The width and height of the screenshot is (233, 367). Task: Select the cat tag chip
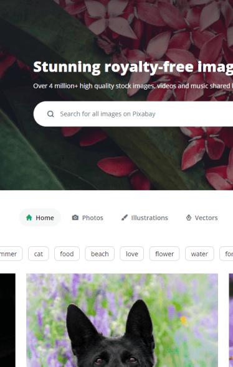click(39, 254)
